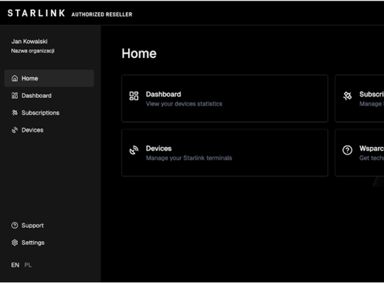
Task: Open the Home menu item
Action: coord(49,78)
